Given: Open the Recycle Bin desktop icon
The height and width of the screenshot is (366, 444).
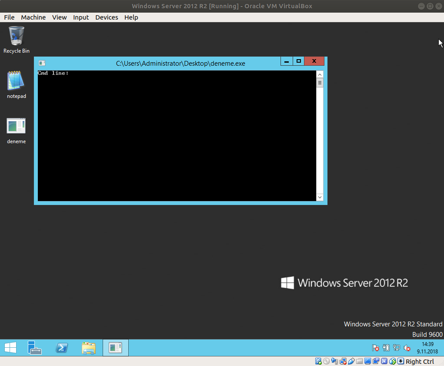Looking at the screenshot, I should click(16, 40).
